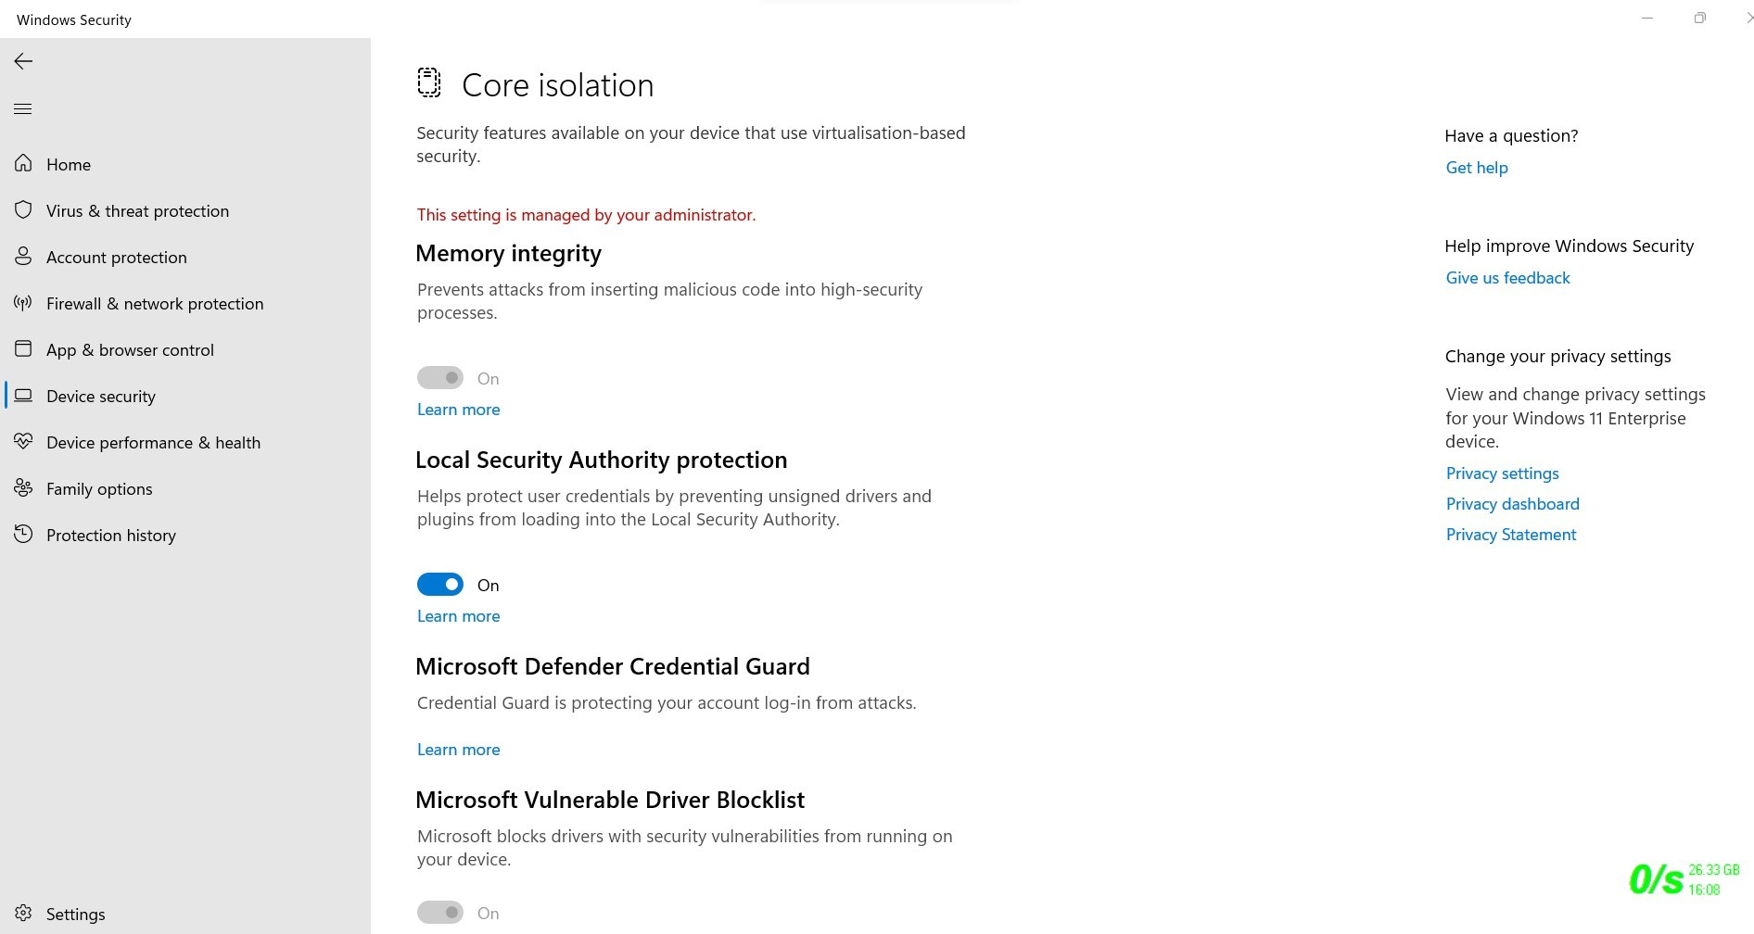
Task: Click the Device performance heart icon
Action: coord(23,442)
